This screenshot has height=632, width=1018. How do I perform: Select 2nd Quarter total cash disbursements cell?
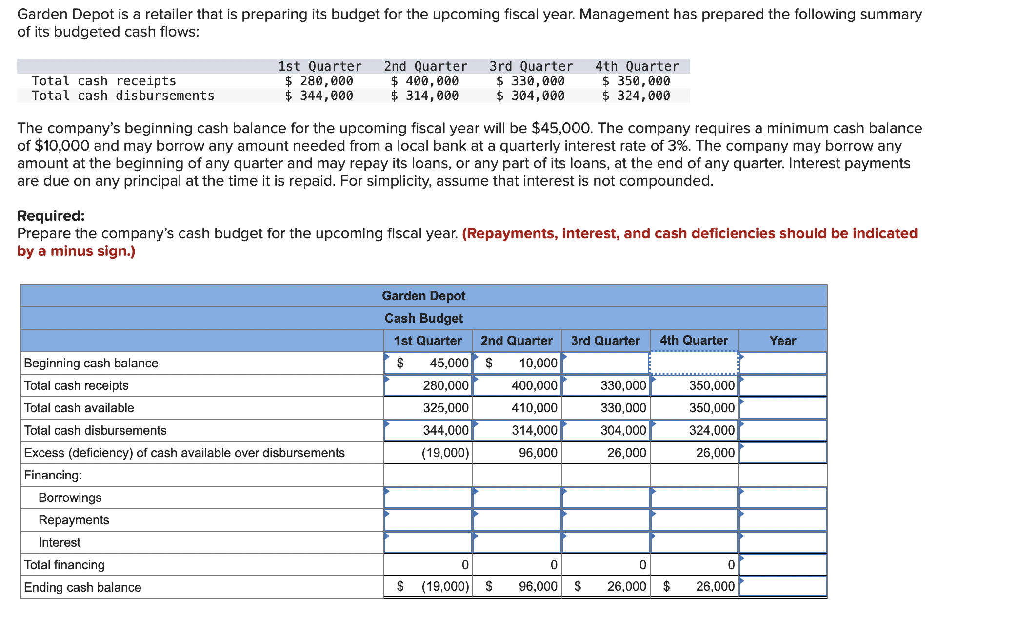[x=517, y=430]
